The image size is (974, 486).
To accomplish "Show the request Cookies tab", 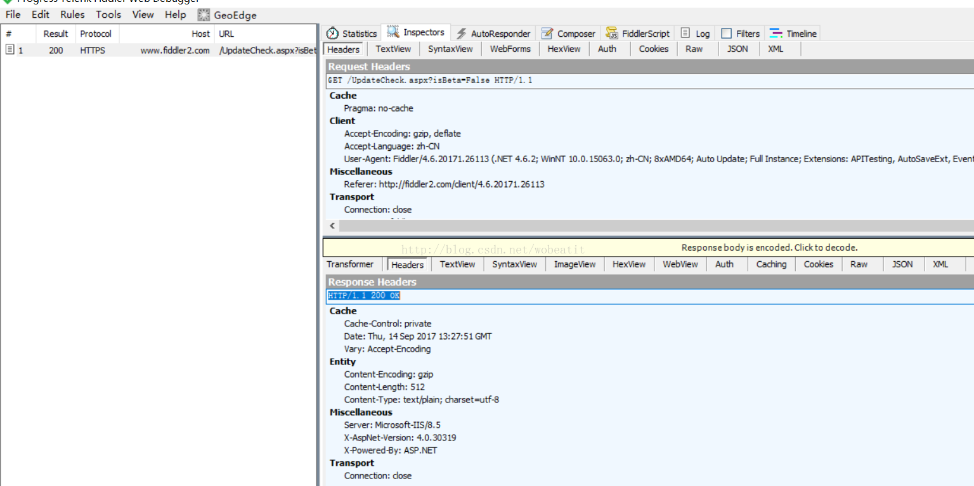I will coord(654,49).
